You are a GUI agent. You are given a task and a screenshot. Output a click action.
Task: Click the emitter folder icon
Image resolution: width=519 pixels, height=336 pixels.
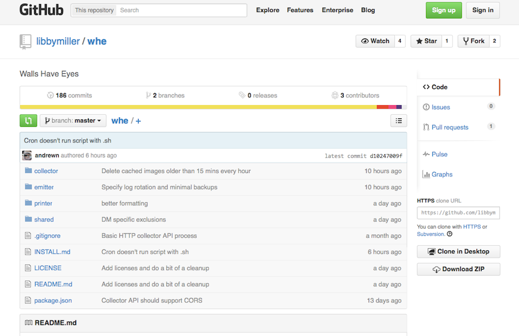point(29,187)
